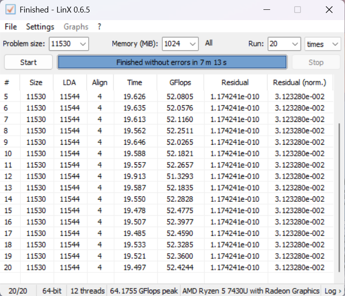Select result row number 12
Viewport: 345px width, 296px height.
[134, 176]
